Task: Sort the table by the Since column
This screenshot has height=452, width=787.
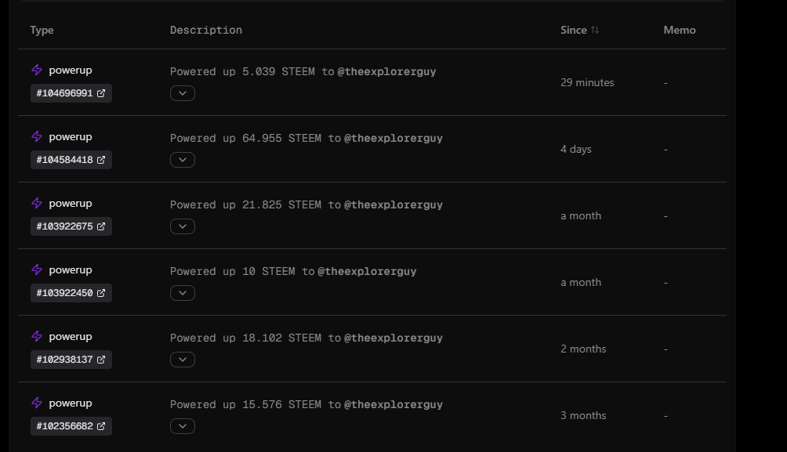Action: point(574,30)
